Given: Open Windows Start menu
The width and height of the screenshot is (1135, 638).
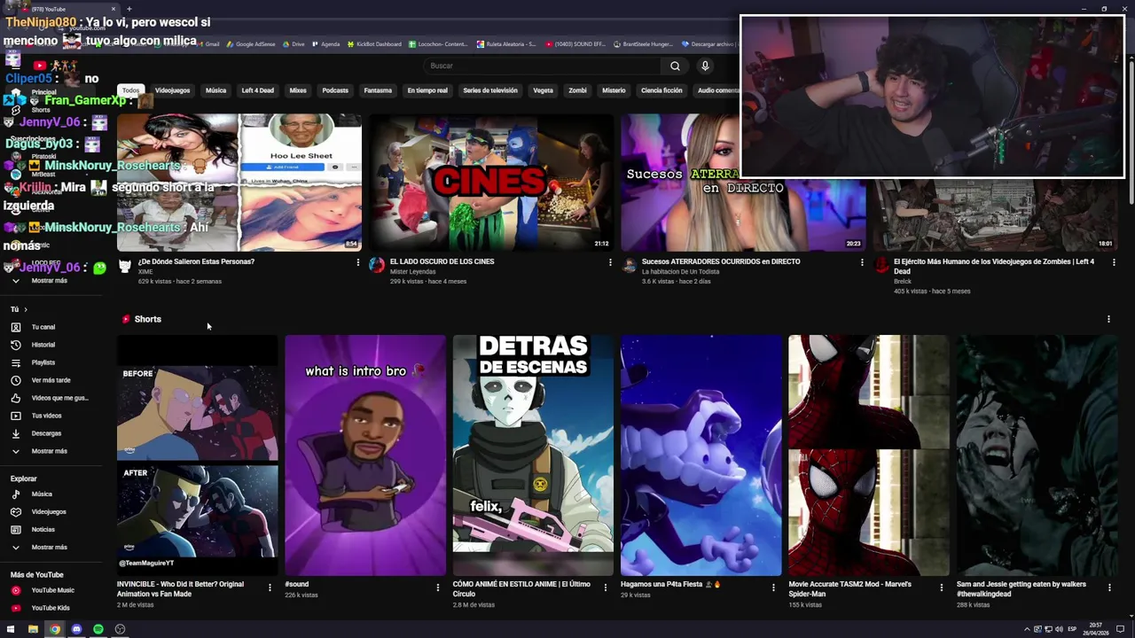Looking at the screenshot, I should coord(11,629).
